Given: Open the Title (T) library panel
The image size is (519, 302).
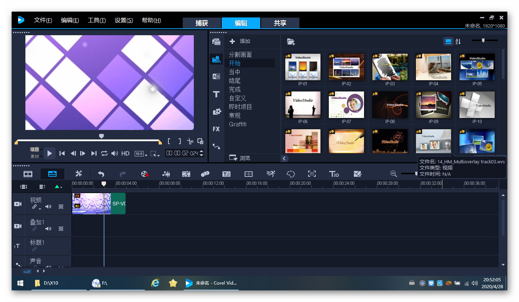Looking at the screenshot, I should 216,94.
